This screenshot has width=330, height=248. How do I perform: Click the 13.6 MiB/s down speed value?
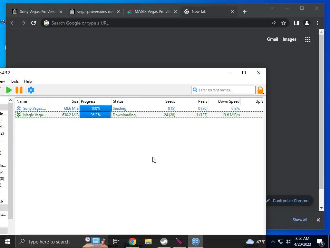pyautogui.click(x=231, y=115)
